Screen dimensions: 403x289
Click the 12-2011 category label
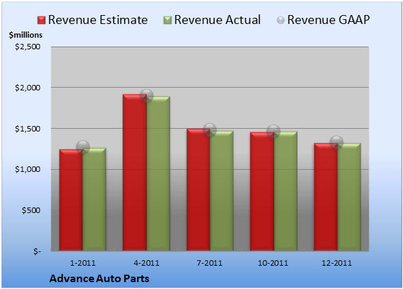coord(337,263)
